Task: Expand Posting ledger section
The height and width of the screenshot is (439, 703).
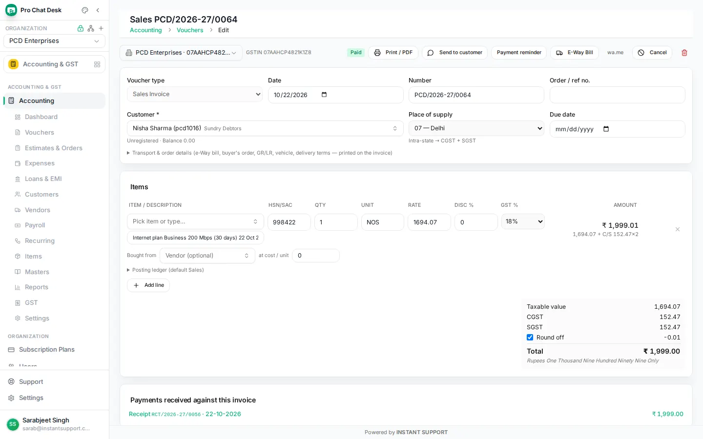Action: click(x=165, y=270)
